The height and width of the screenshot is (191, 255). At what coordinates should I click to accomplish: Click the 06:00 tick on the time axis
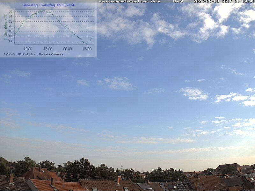(x=87, y=49)
